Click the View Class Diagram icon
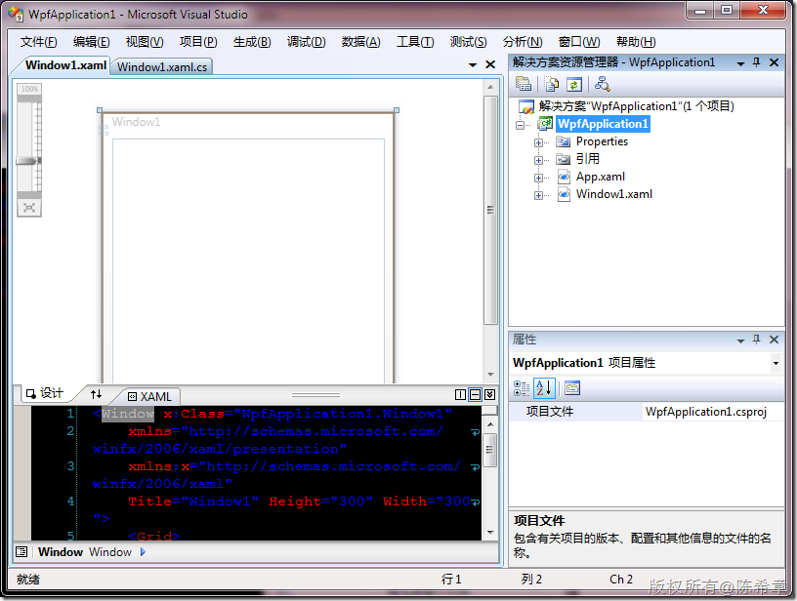The height and width of the screenshot is (601, 797). click(603, 84)
